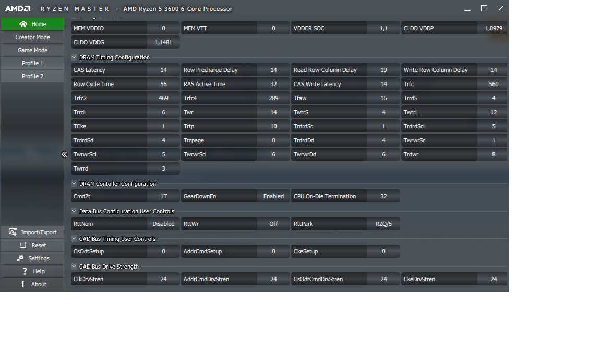Click Row Cycle Time value 56
The height and width of the screenshot is (338, 601).
164,84
